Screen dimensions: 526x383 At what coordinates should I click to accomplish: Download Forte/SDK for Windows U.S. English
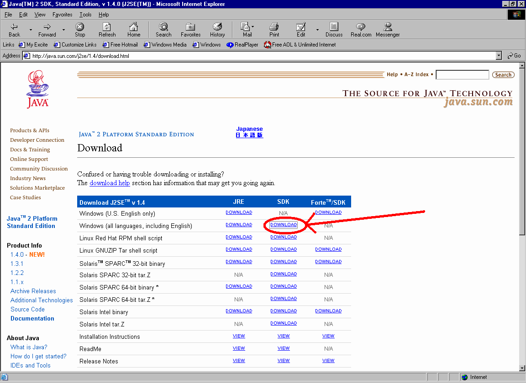coord(328,212)
